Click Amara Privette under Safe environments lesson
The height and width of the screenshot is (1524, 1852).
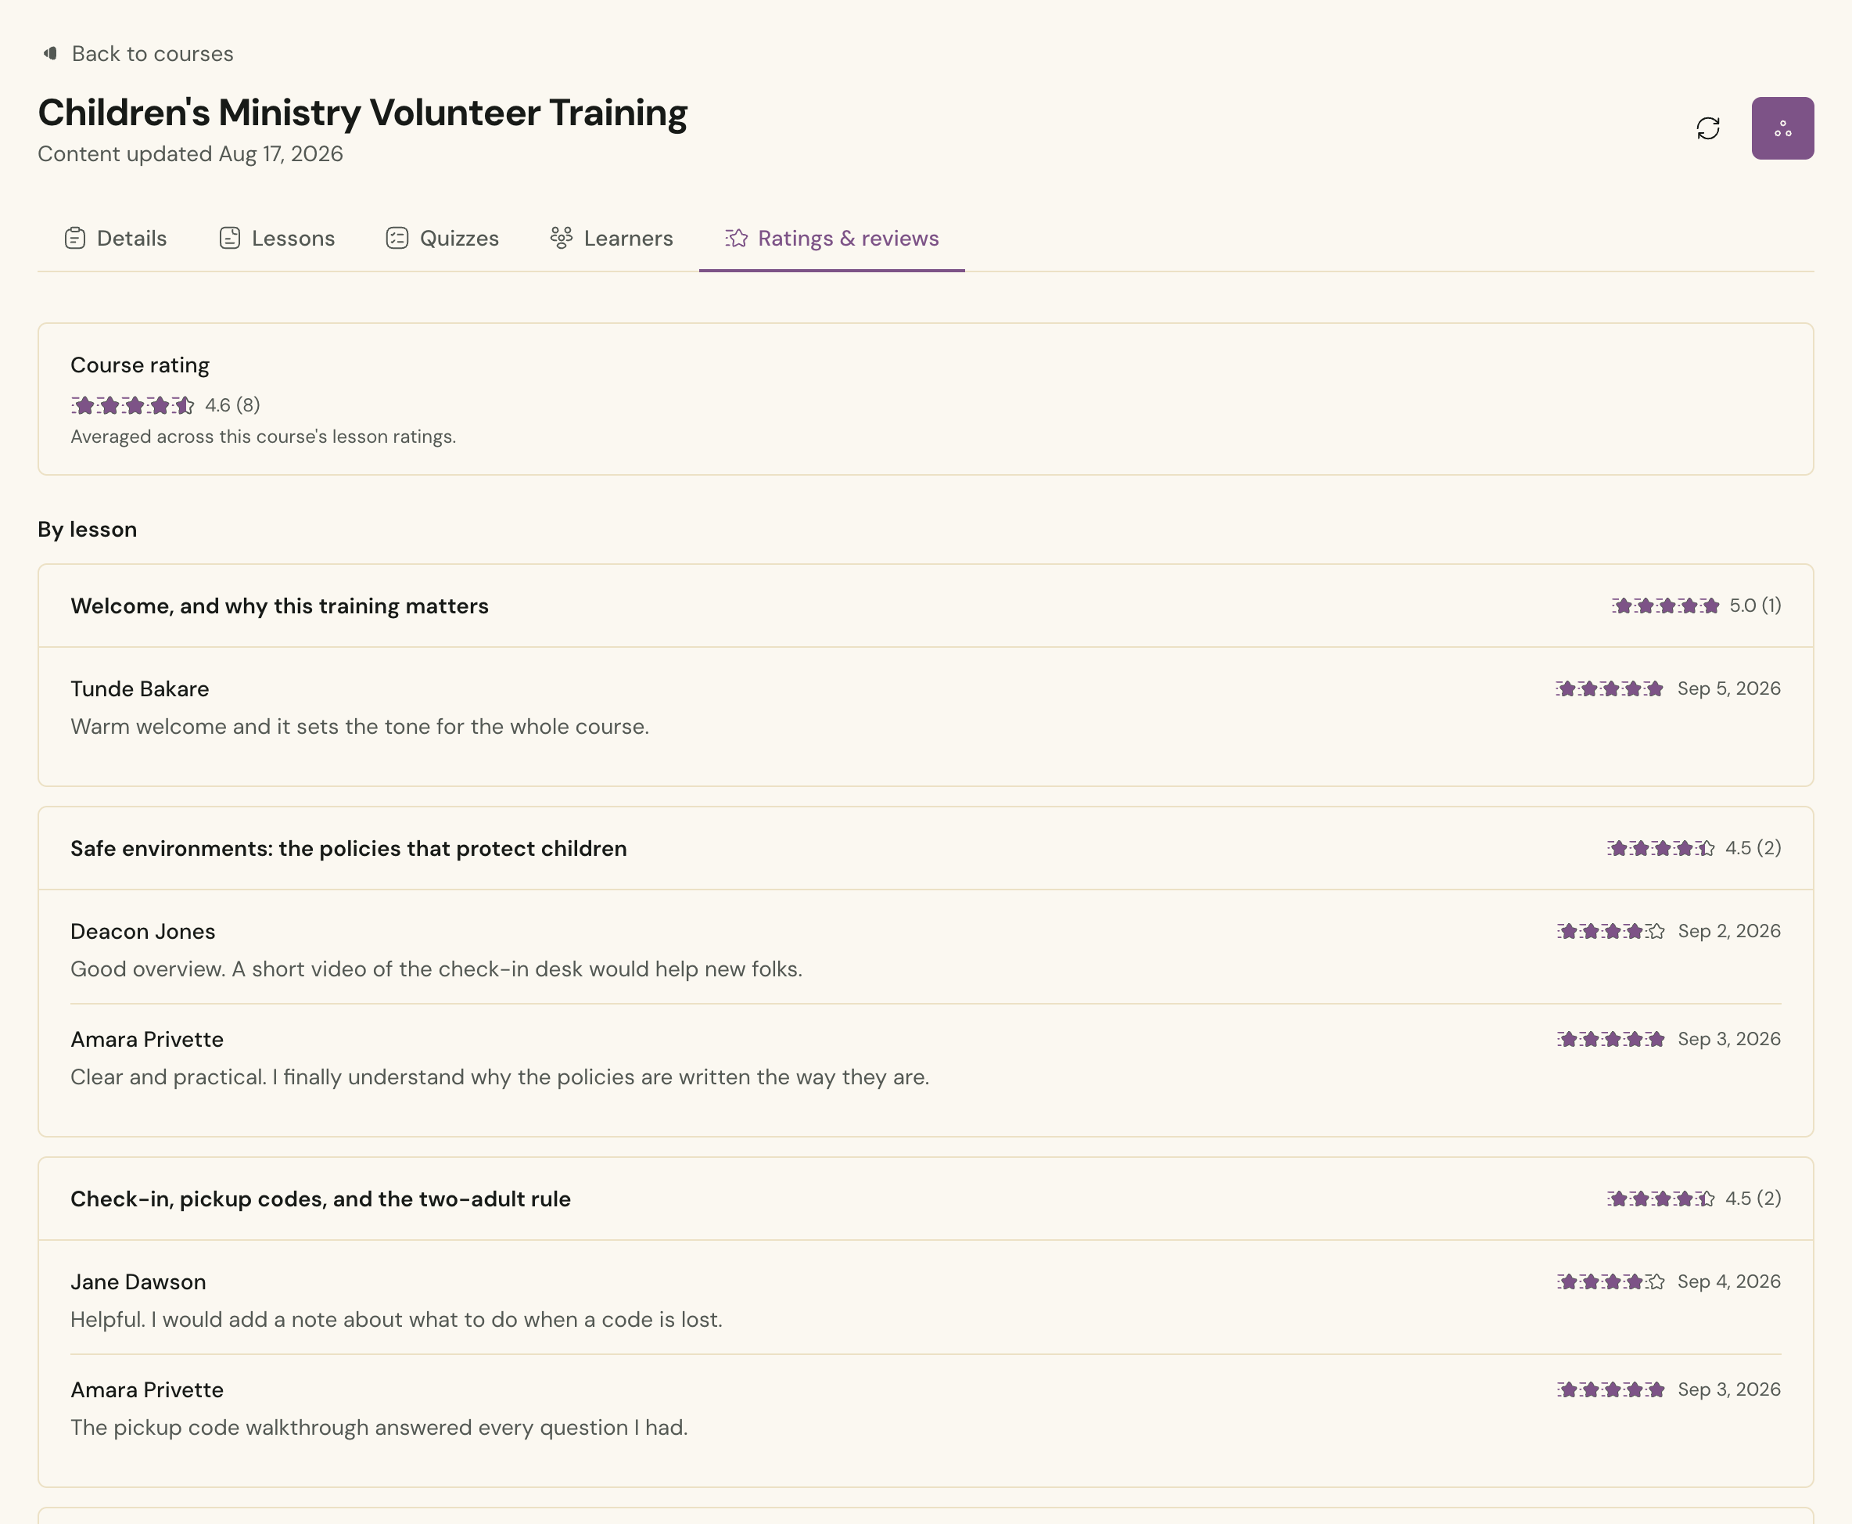coord(146,1038)
